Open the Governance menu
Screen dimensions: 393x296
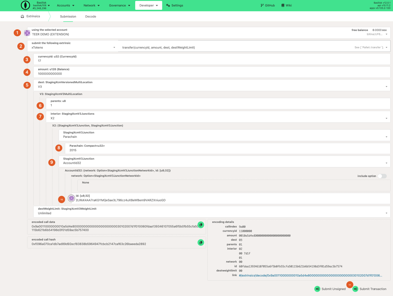[x=120, y=5]
